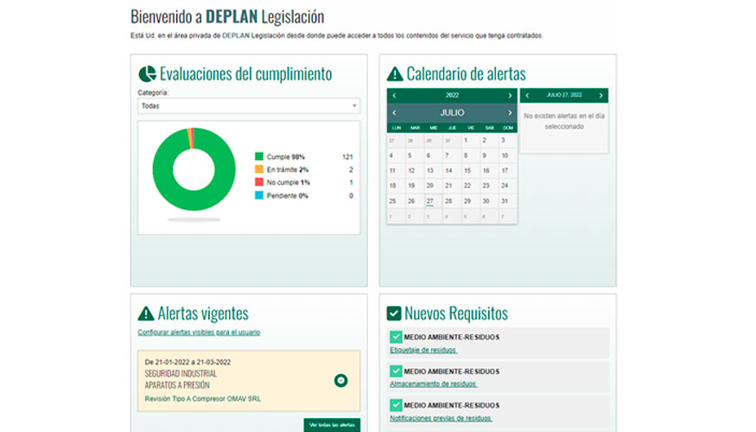Viewport: 756px width, 432px height.
Task: Click the En trámite 2% legend label
Action: click(288, 169)
